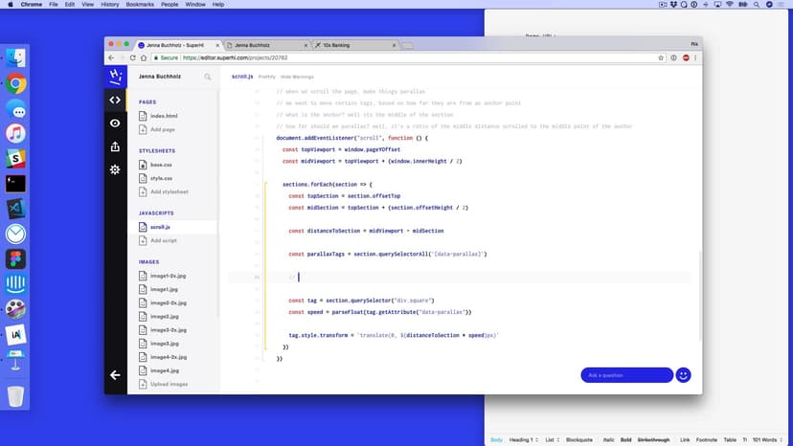Click the SuperHi logo icon
This screenshot has height=446, width=793.
115,77
